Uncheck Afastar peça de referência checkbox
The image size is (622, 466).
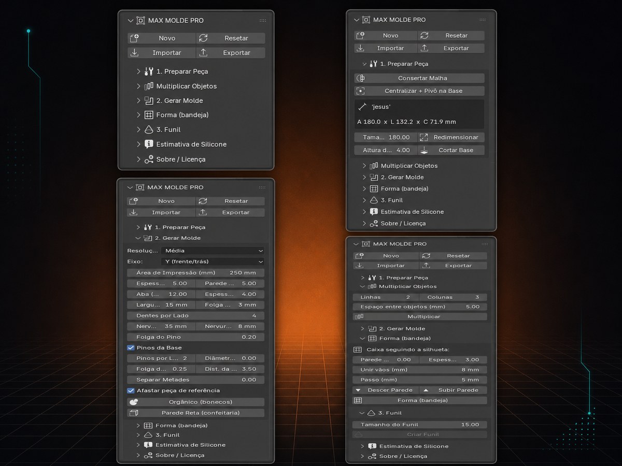tap(131, 390)
